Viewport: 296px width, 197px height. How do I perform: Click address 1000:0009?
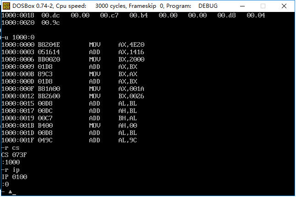tap(18, 67)
